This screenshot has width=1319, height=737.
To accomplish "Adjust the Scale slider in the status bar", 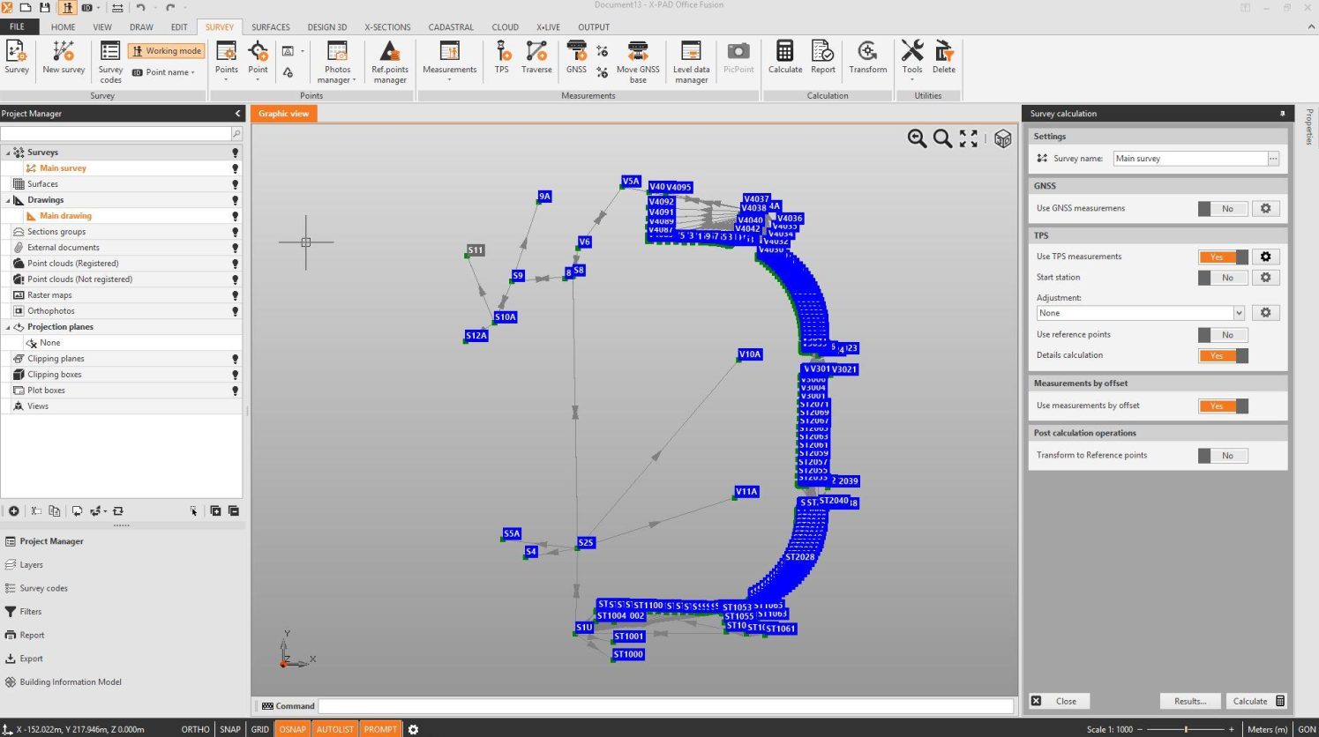I will pos(1187,729).
